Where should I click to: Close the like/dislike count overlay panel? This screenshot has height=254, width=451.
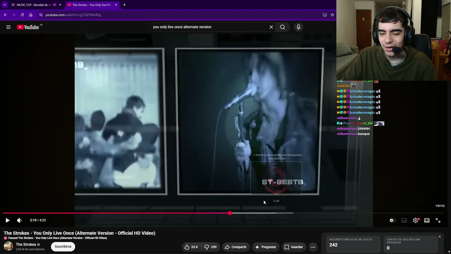440,236
